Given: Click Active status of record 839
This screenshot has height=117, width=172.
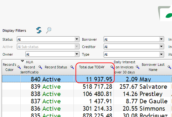Looking at the screenshot, I should tap(52, 86).
